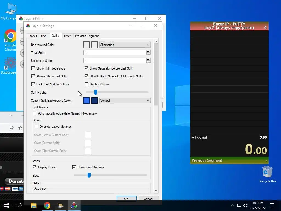This screenshot has height=211, width=281.
Task: Decrease Upcoming Splits with down arrow
Action: (x=148, y=62)
